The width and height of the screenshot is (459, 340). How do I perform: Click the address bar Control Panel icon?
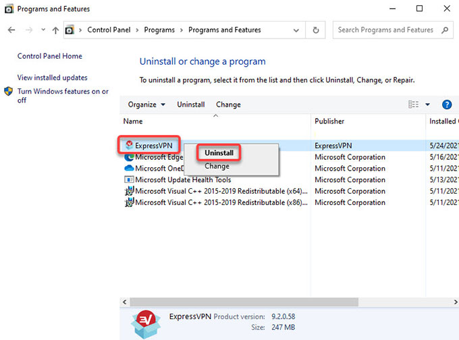pyautogui.click(x=70, y=30)
